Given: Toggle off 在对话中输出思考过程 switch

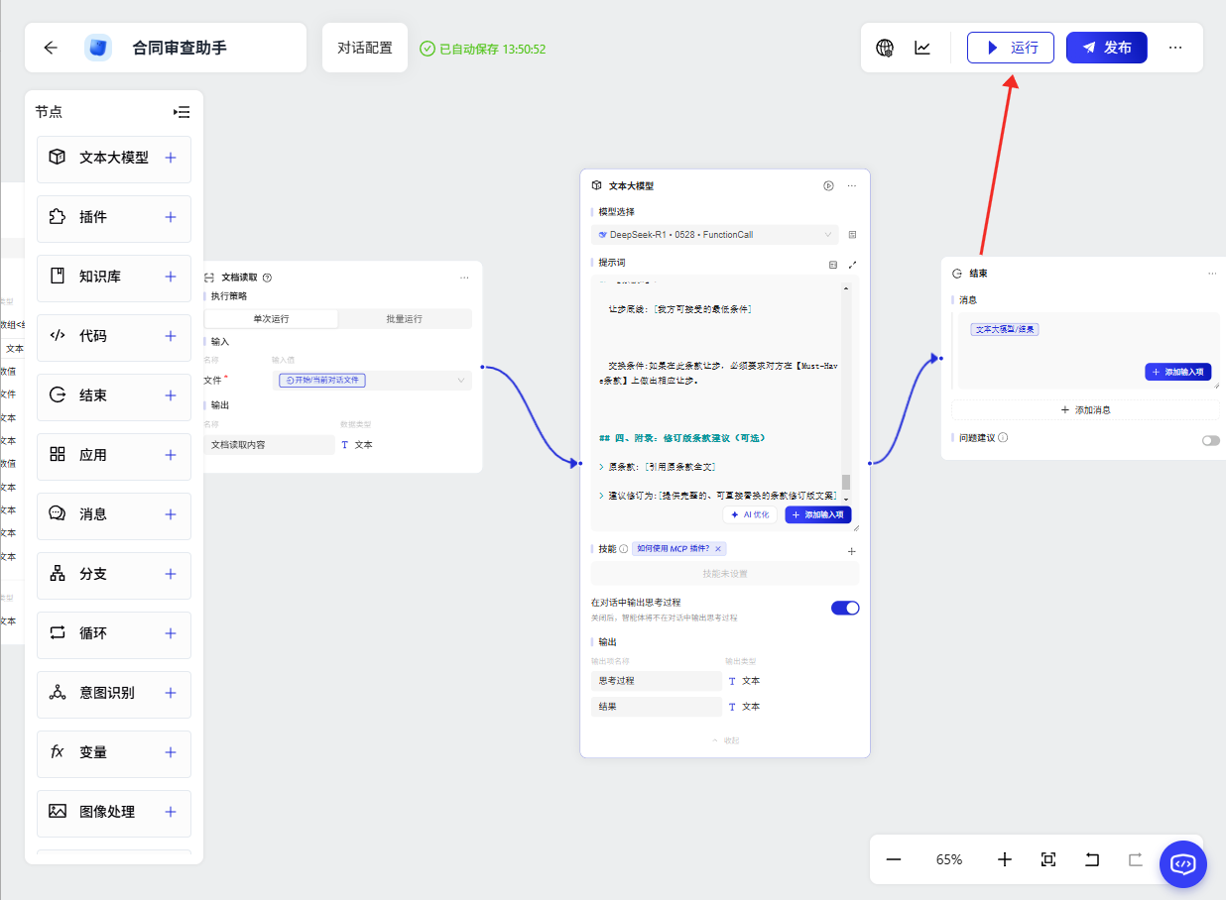Looking at the screenshot, I should coord(845,608).
